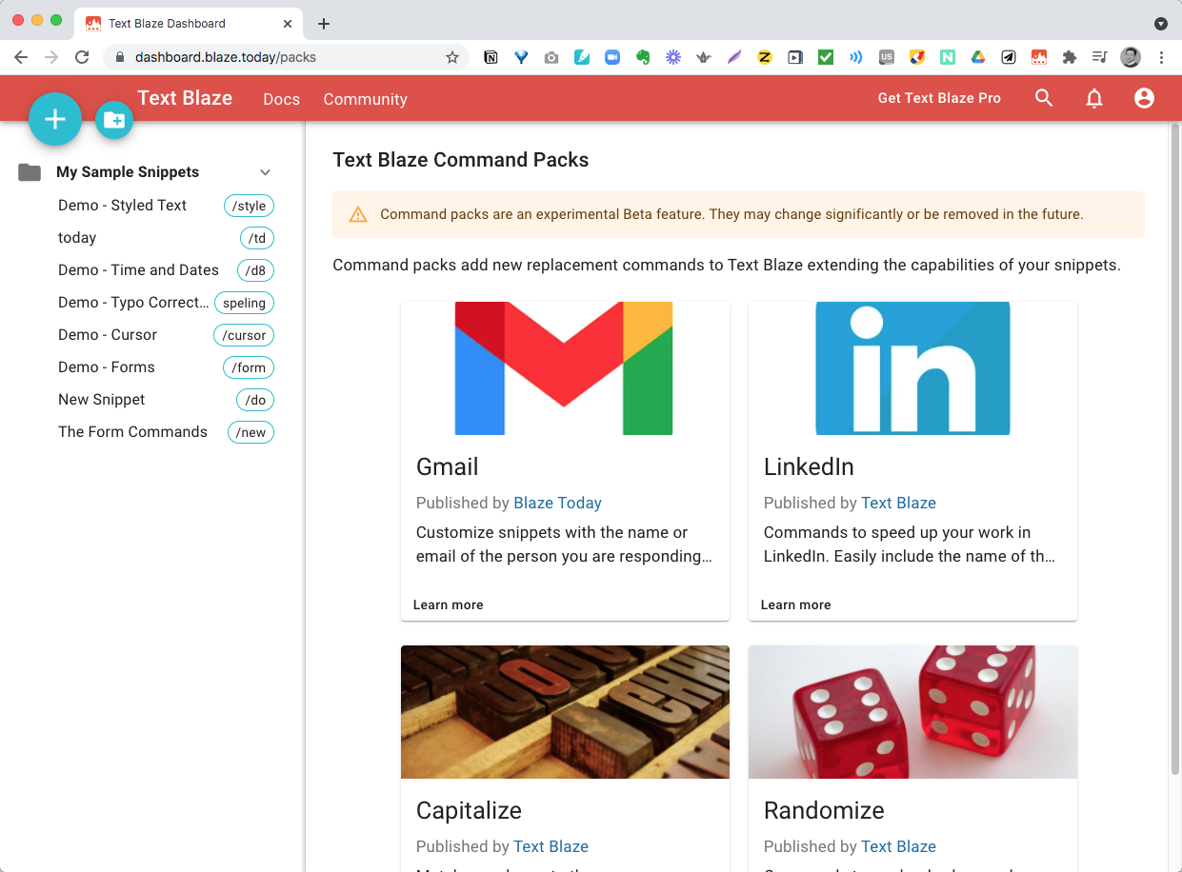Screen dimensions: 1182x872
Task: Open Text Blaze publisher link on Randomize card
Action: 898,846
